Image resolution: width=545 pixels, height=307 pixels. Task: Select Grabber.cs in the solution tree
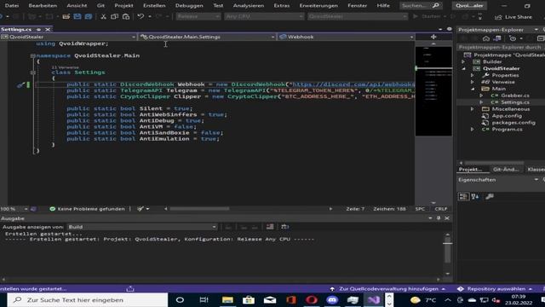[514, 96]
